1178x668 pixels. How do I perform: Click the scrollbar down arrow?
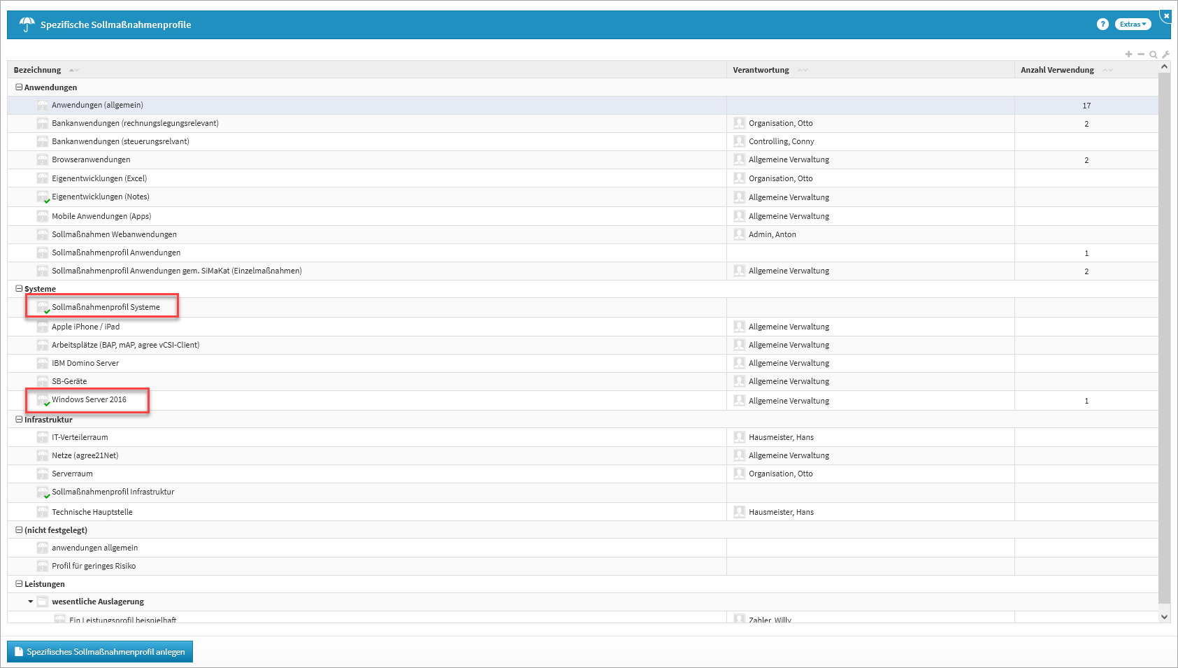1164,616
